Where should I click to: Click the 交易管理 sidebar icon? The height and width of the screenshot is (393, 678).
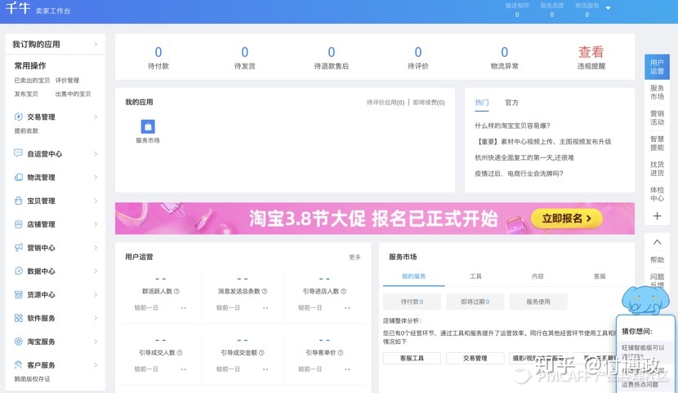[18, 117]
